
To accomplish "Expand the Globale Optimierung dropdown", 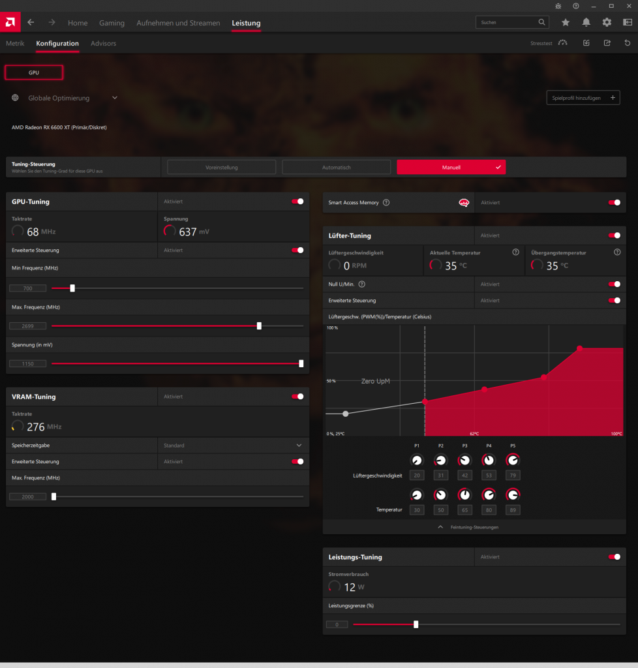I will [115, 98].
